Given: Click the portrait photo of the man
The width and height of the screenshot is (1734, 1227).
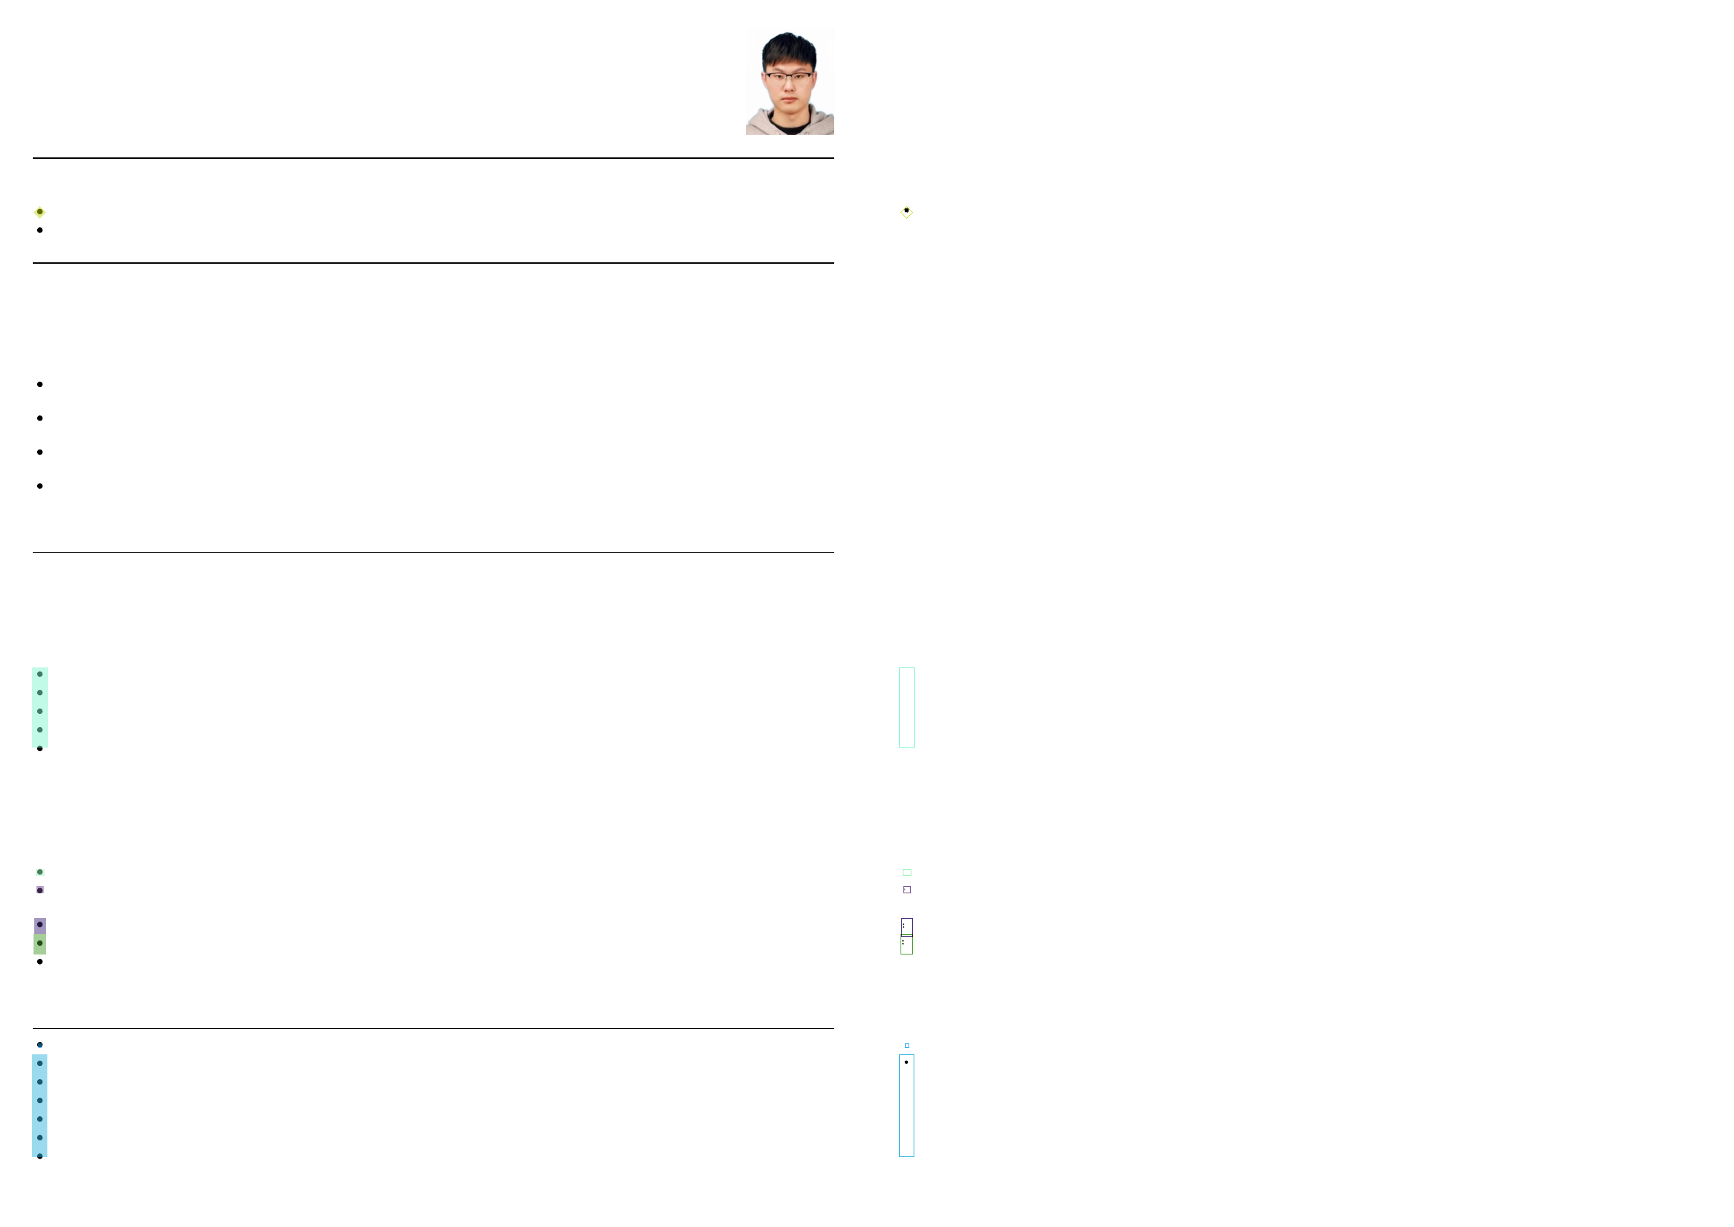Looking at the screenshot, I should click(x=790, y=82).
